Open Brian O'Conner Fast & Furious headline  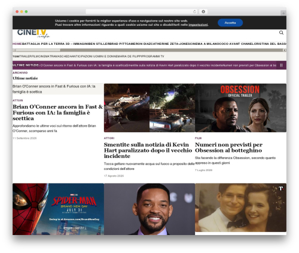57,112
